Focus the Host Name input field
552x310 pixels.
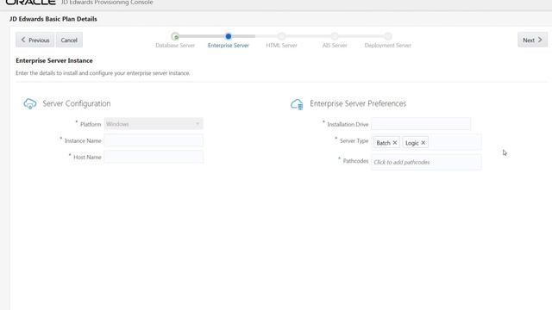click(154, 157)
